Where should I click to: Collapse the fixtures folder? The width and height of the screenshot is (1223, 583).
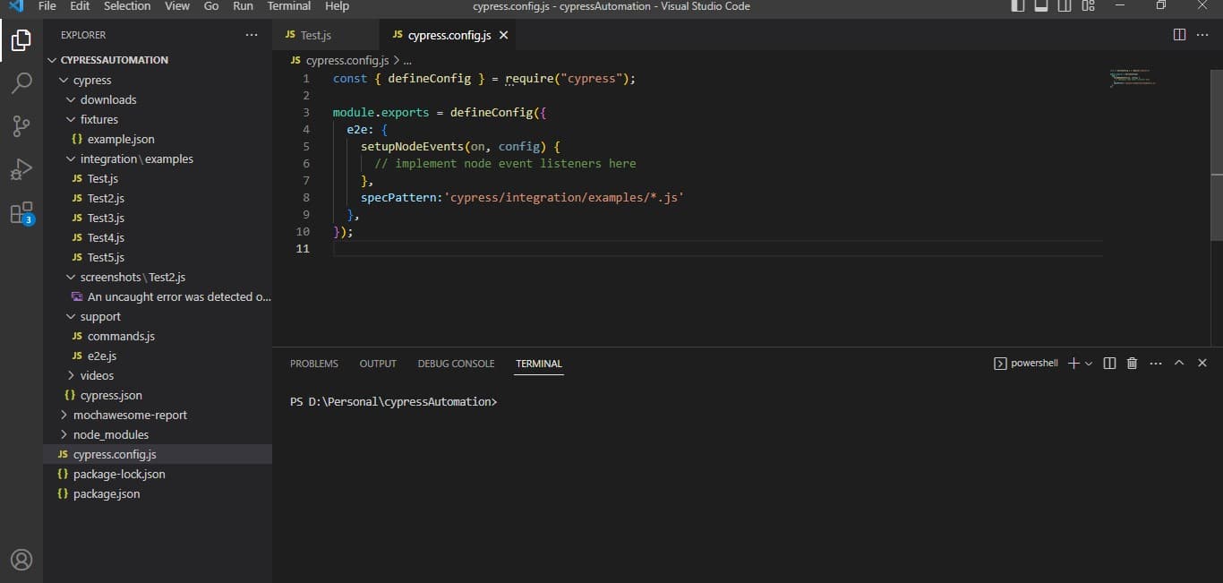[158, 119]
